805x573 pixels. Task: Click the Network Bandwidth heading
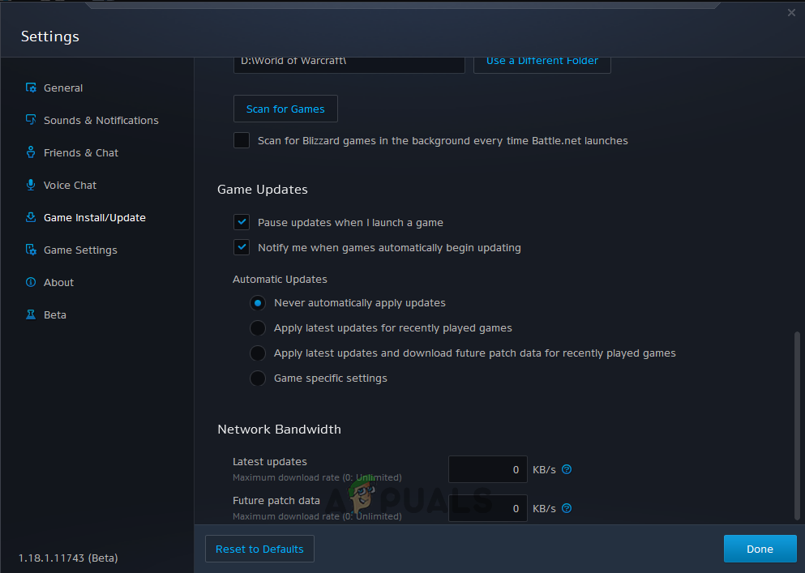click(x=280, y=430)
